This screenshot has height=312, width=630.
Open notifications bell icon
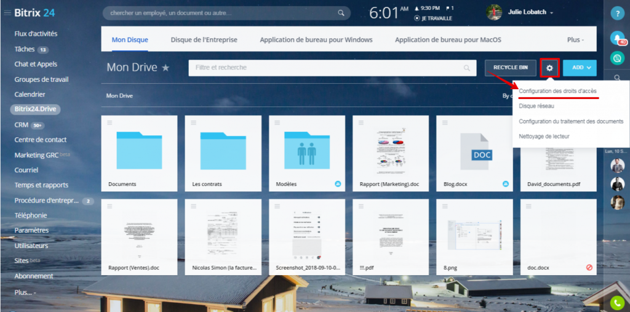coord(617,38)
